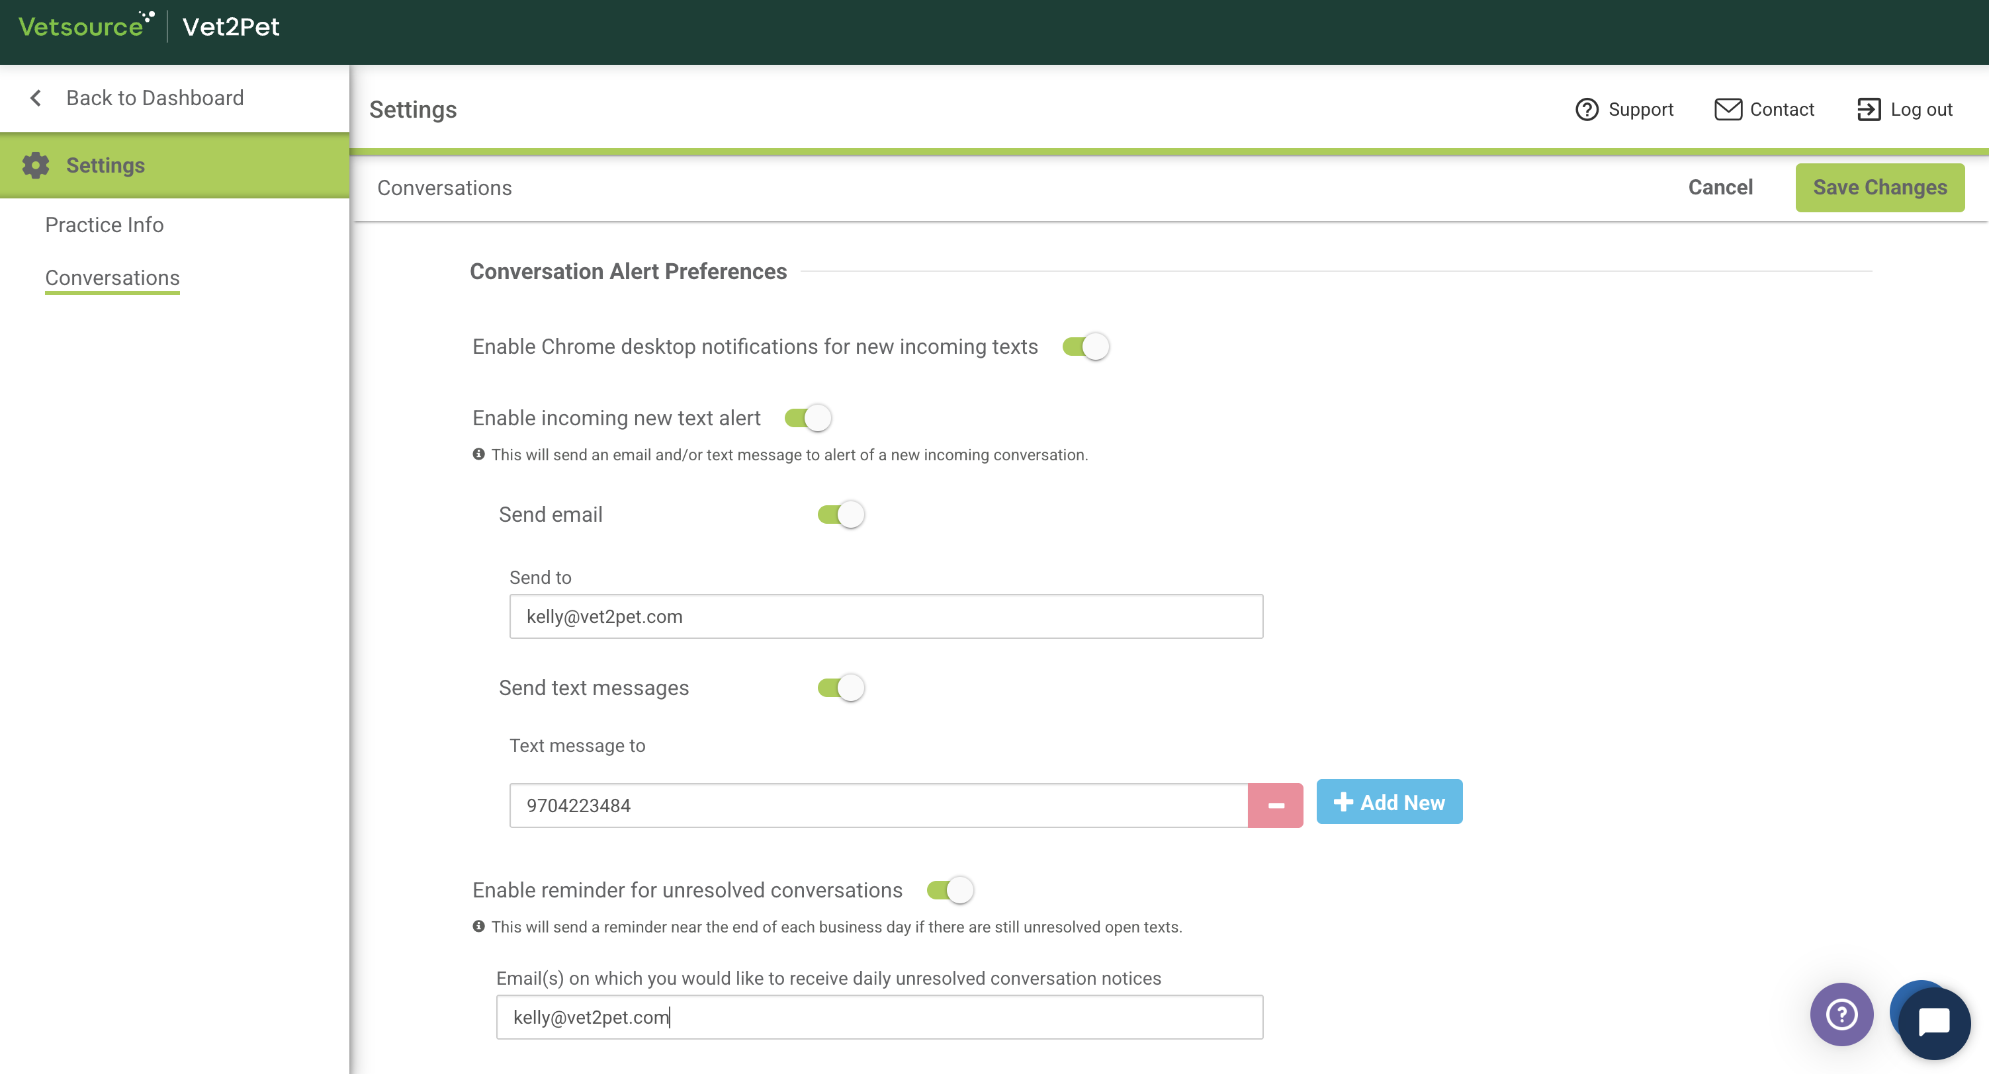Click the Support question mark icon
This screenshot has width=1989, height=1074.
point(1586,110)
